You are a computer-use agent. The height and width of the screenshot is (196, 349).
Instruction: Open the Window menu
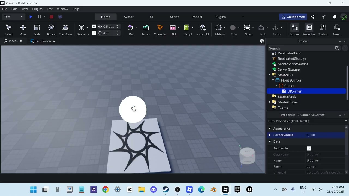62,9
